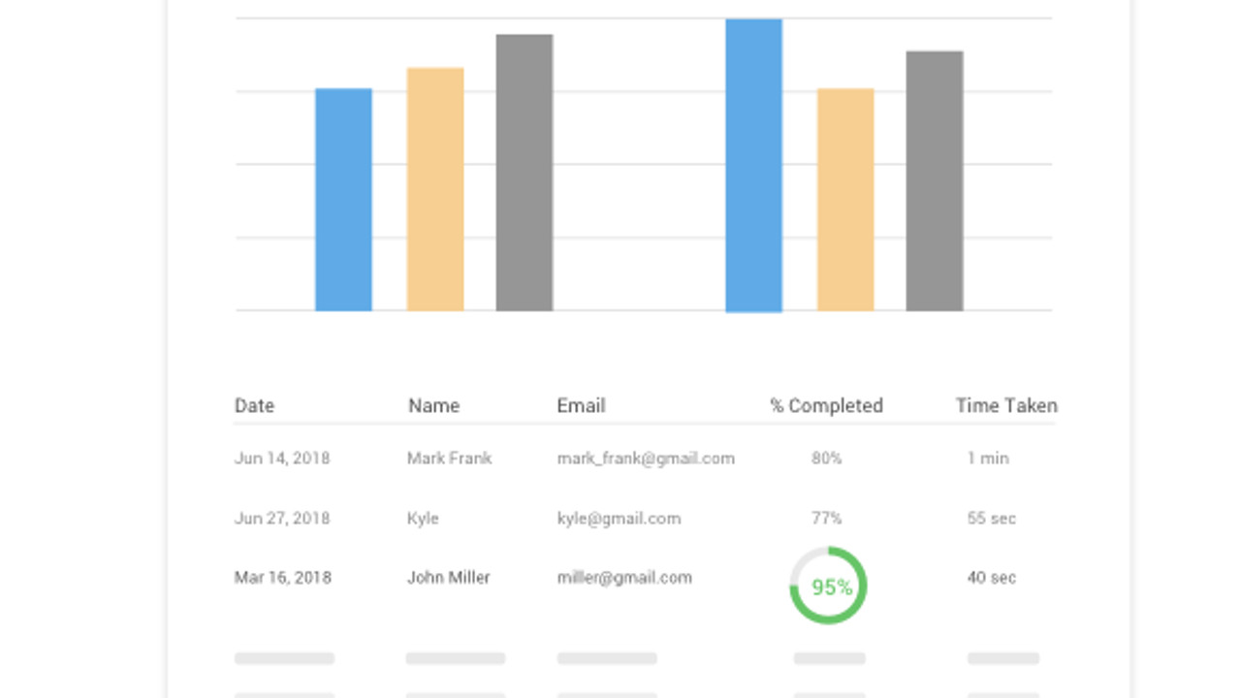Click the second group's orange bar
Screen dimensions: 1241x698
(x=845, y=200)
